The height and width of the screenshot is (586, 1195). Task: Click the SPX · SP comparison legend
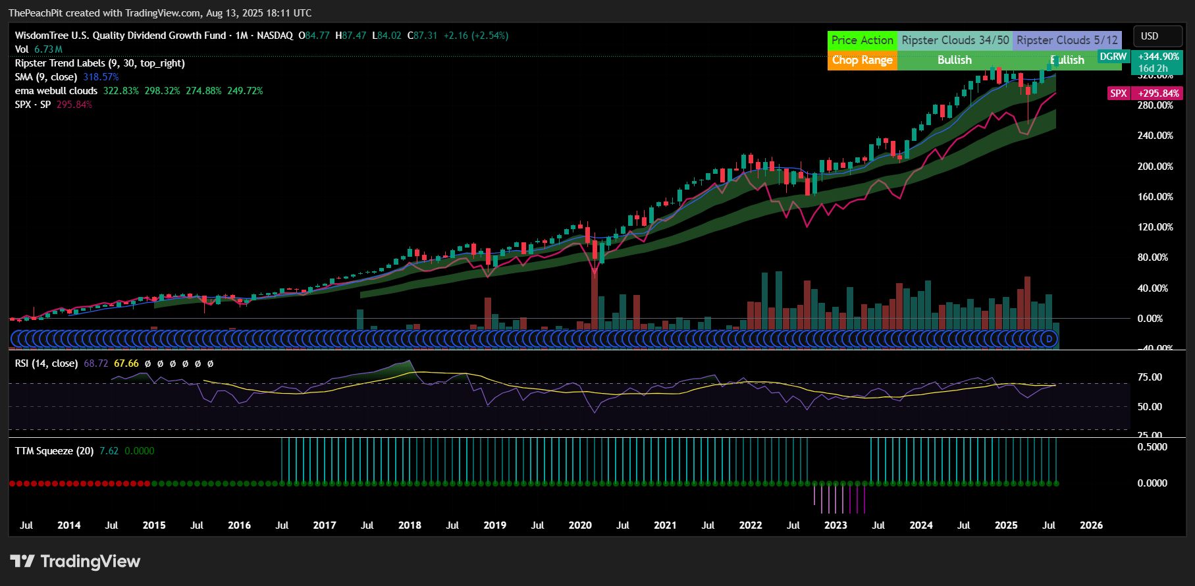pos(33,105)
